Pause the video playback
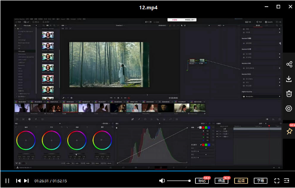 coord(7,181)
